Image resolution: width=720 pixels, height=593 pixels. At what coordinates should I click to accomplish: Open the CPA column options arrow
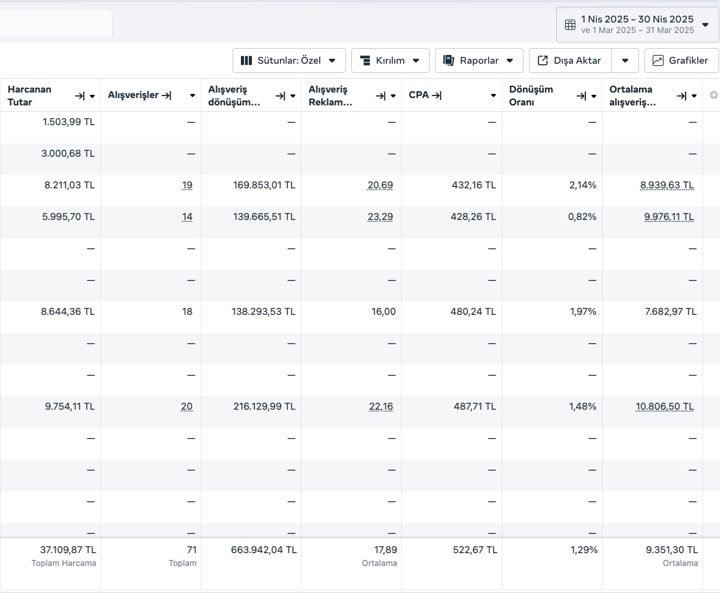[493, 96]
